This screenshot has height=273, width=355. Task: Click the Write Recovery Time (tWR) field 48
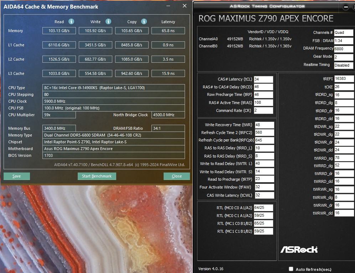click(x=264, y=125)
